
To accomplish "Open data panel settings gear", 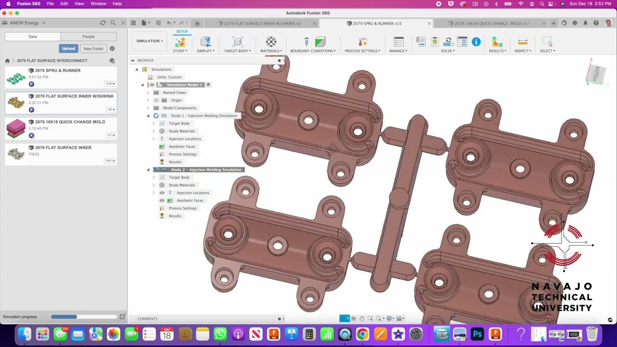I will pos(112,49).
